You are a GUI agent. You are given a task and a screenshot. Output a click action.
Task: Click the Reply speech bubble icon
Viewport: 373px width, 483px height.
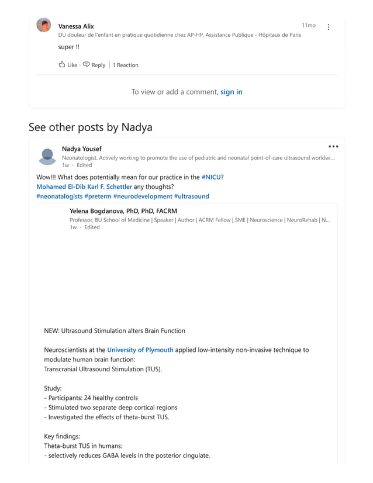(x=86, y=64)
